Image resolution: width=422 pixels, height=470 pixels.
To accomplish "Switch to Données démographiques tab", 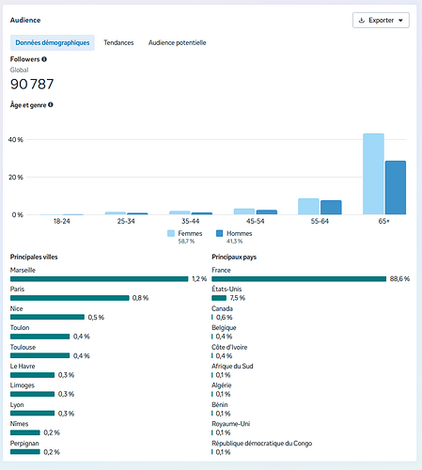I will click(x=53, y=42).
